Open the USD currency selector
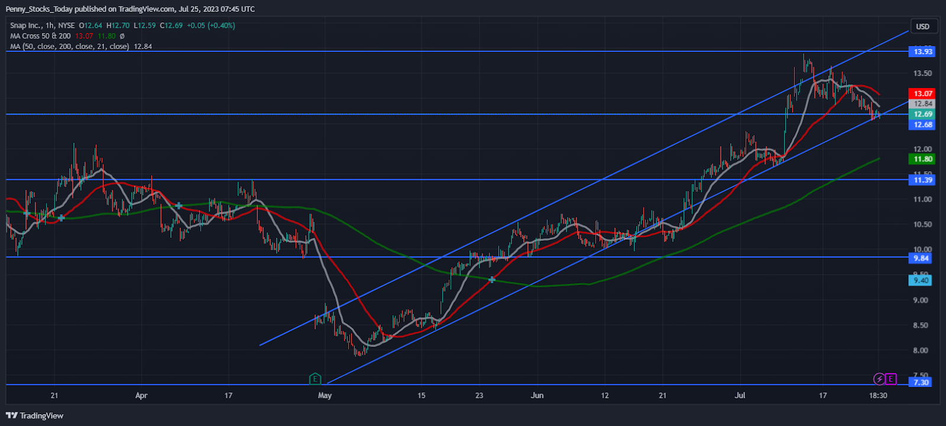Screen dimensions: 946x426 pos(923,27)
